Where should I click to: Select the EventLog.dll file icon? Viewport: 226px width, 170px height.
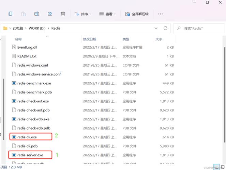click(x=14, y=47)
